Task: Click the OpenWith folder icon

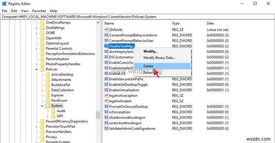Action: (x=42, y=38)
